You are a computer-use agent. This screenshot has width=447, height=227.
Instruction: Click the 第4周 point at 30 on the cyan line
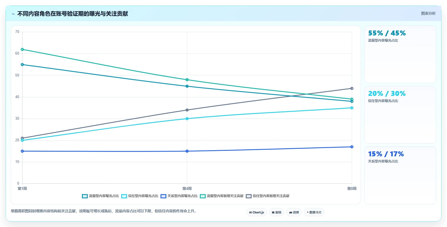[187, 119]
